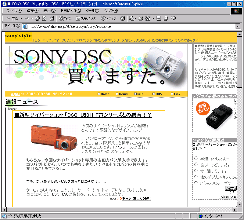Screen dimensions: 244x220
Task: Open the Messenger speech-bubble icon
Action: click(173, 18)
